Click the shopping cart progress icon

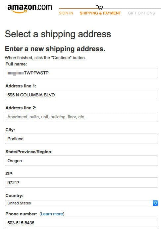pyautogui.click(x=100, y=8)
